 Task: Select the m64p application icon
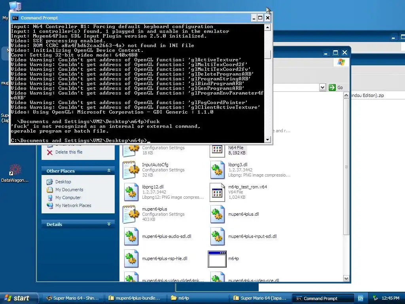click(217, 259)
